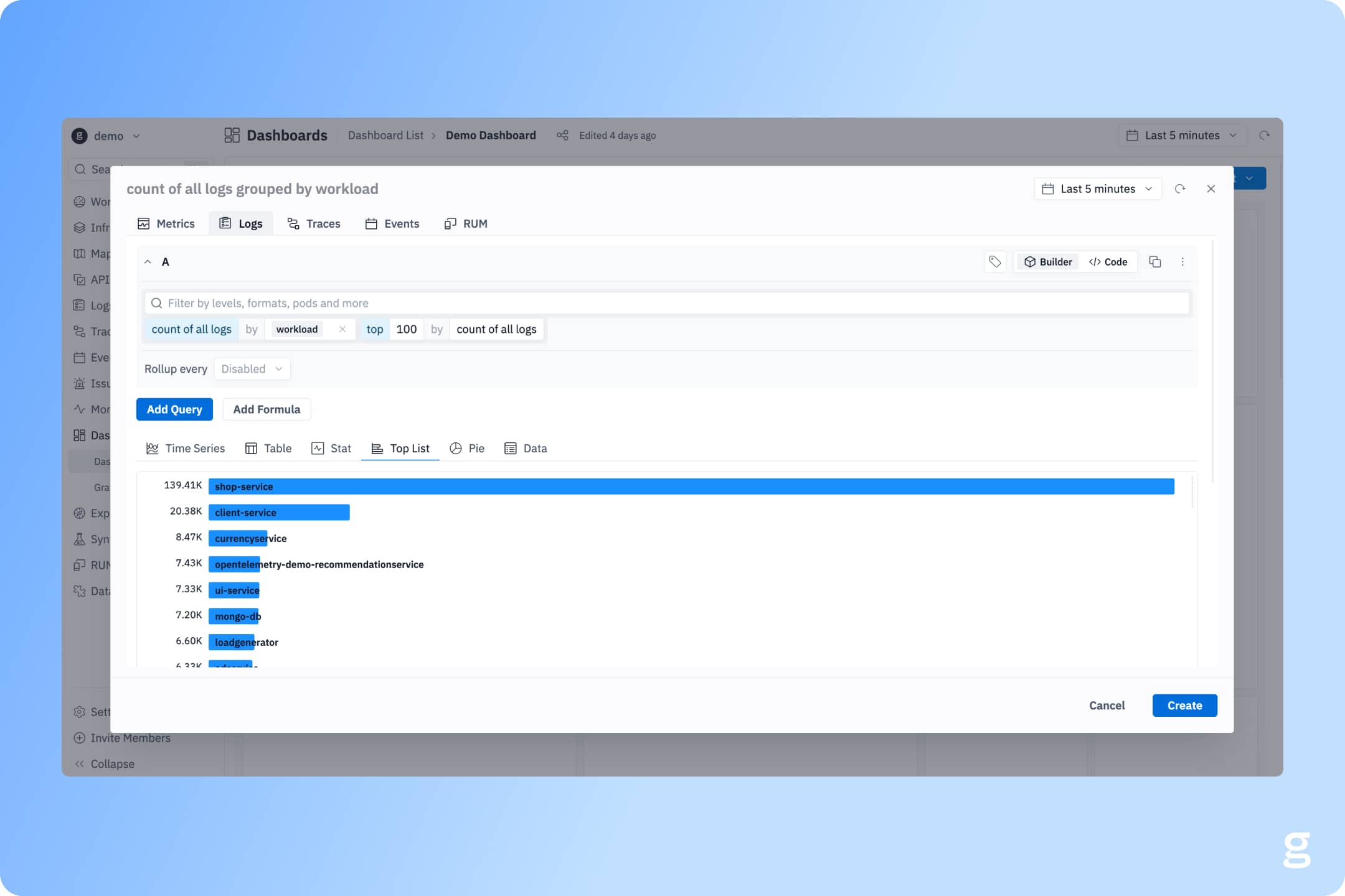Remove the workload grouping with X
Image resolution: width=1345 pixels, height=896 pixels.
point(342,329)
